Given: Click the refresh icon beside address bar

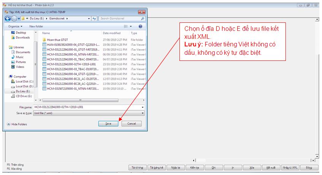Looking at the screenshot, I should point(94,18).
